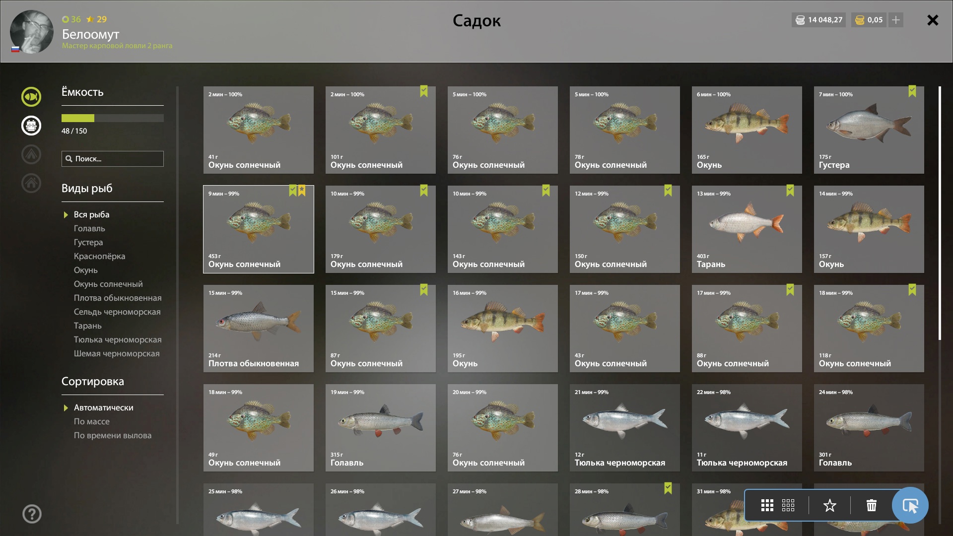Sort fish by По массе
Image resolution: width=953 pixels, height=536 pixels.
92,421
